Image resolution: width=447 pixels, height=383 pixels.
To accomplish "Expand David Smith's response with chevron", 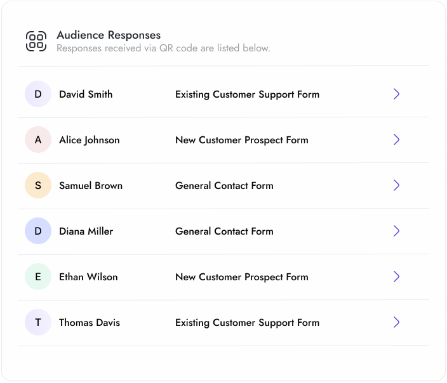I will pos(396,94).
